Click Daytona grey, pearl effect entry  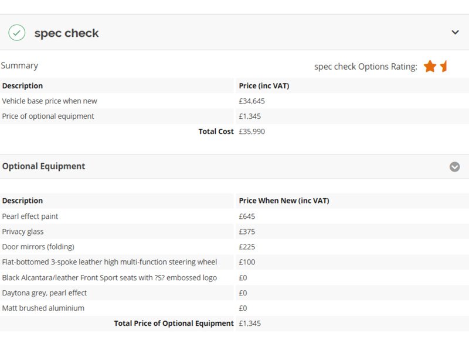click(44, 293)
